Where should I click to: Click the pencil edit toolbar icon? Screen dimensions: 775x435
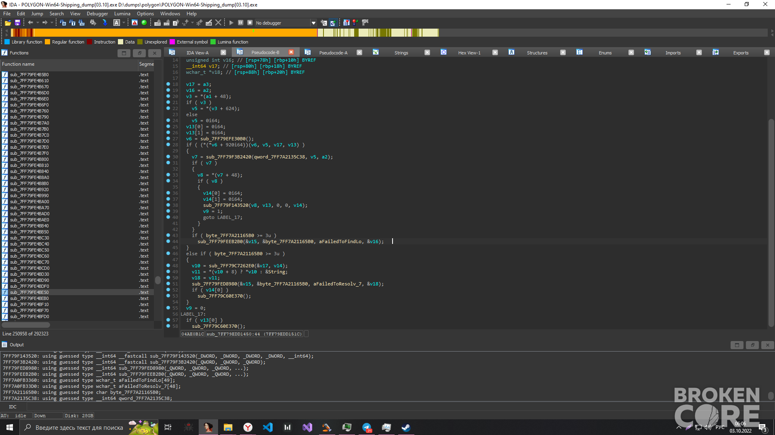coord(209,23)
